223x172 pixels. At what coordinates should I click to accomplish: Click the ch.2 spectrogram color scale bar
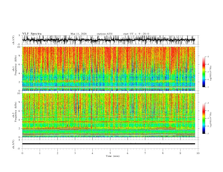(204, 118)
